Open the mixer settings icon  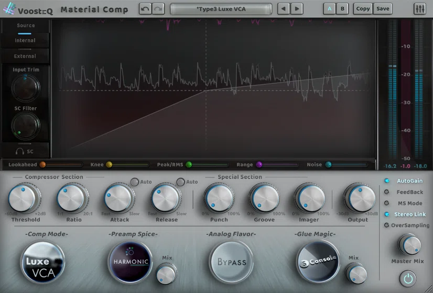(x=419, y=9)
